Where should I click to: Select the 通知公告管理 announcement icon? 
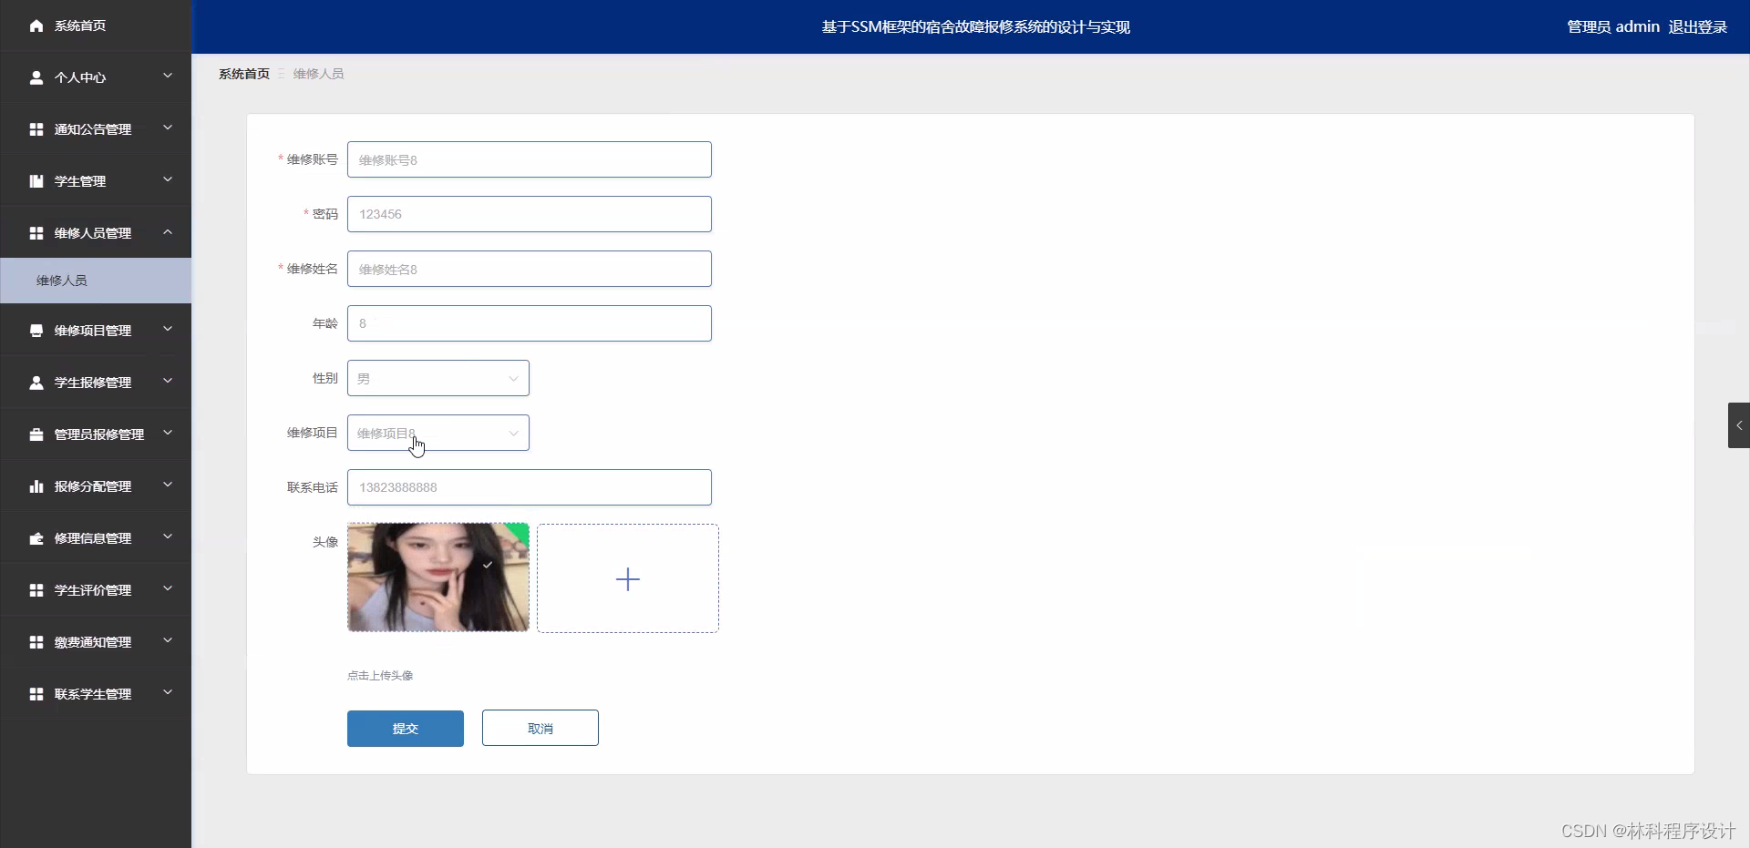coord(36,128)
